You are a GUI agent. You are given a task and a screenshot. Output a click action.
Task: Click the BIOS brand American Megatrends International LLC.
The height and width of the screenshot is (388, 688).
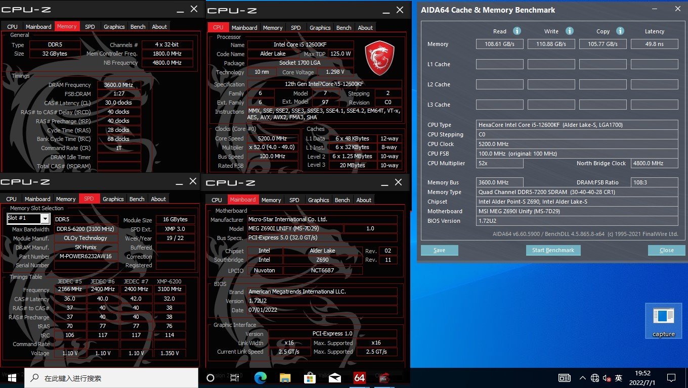click(x=322, y=292)
